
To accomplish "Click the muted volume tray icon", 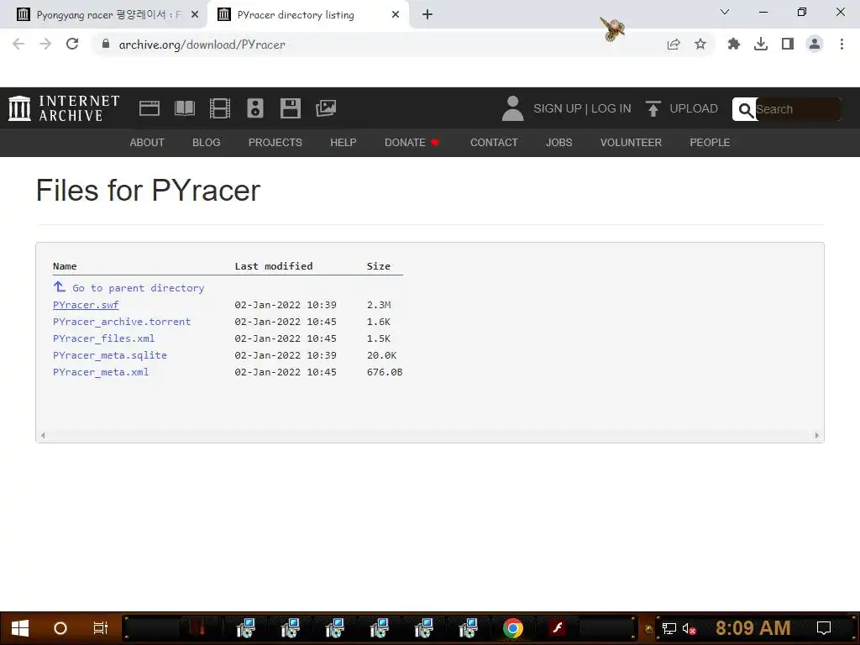I will click(x=689, y=628).
